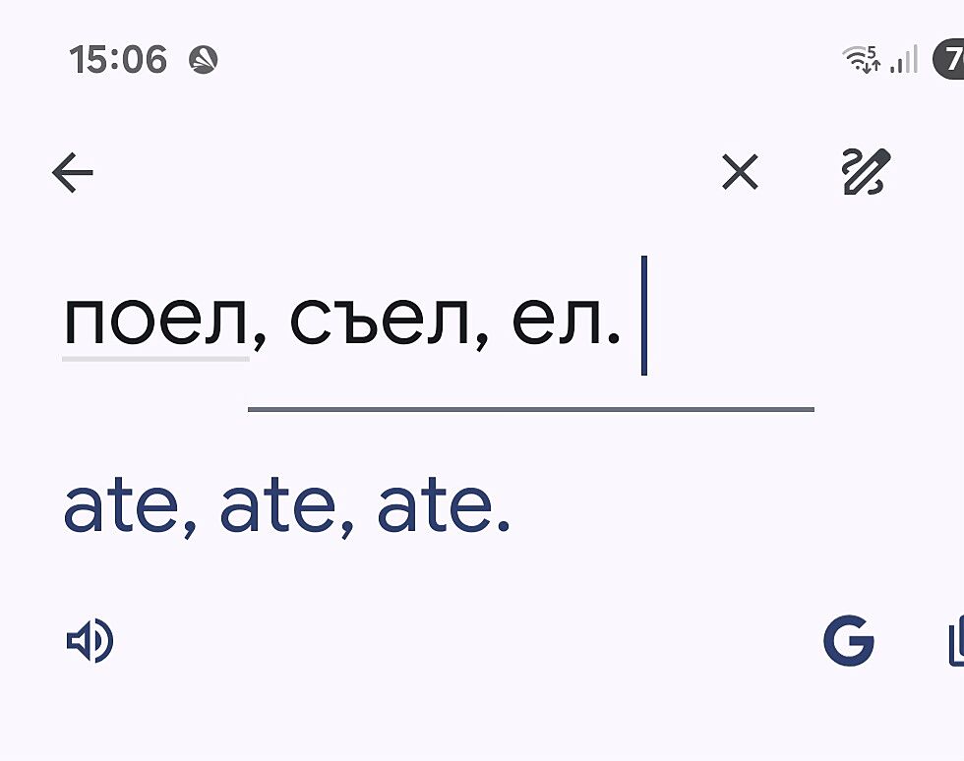
Task: Place cursor on the word "съел"
Action: tap(380, 322)
